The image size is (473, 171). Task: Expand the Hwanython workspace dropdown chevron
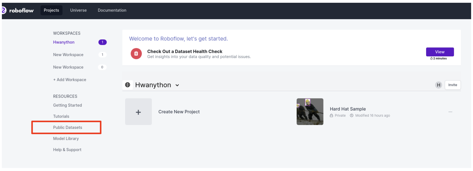click(177, 85)
